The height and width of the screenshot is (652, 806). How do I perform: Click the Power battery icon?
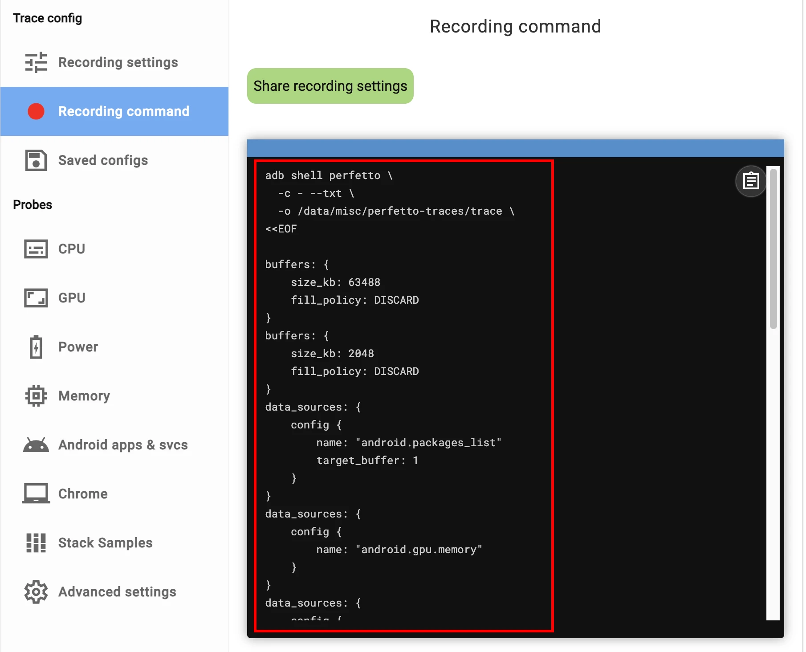click(36, 347)
